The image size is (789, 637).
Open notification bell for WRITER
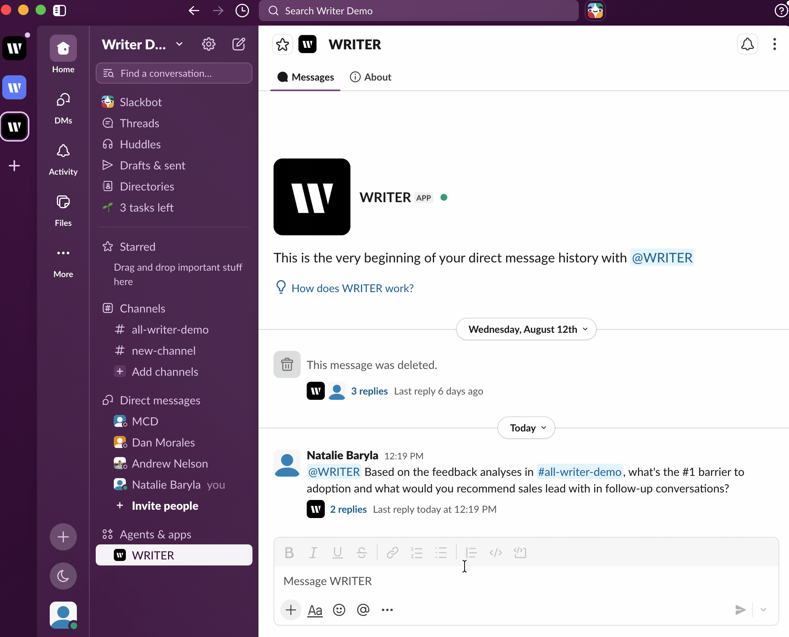tap(748, 44)
